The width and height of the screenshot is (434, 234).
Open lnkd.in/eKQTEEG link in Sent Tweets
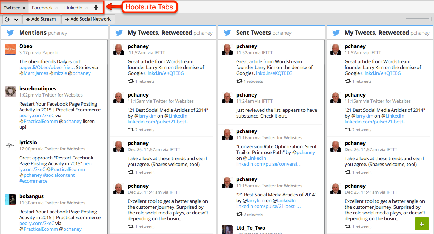274,73
